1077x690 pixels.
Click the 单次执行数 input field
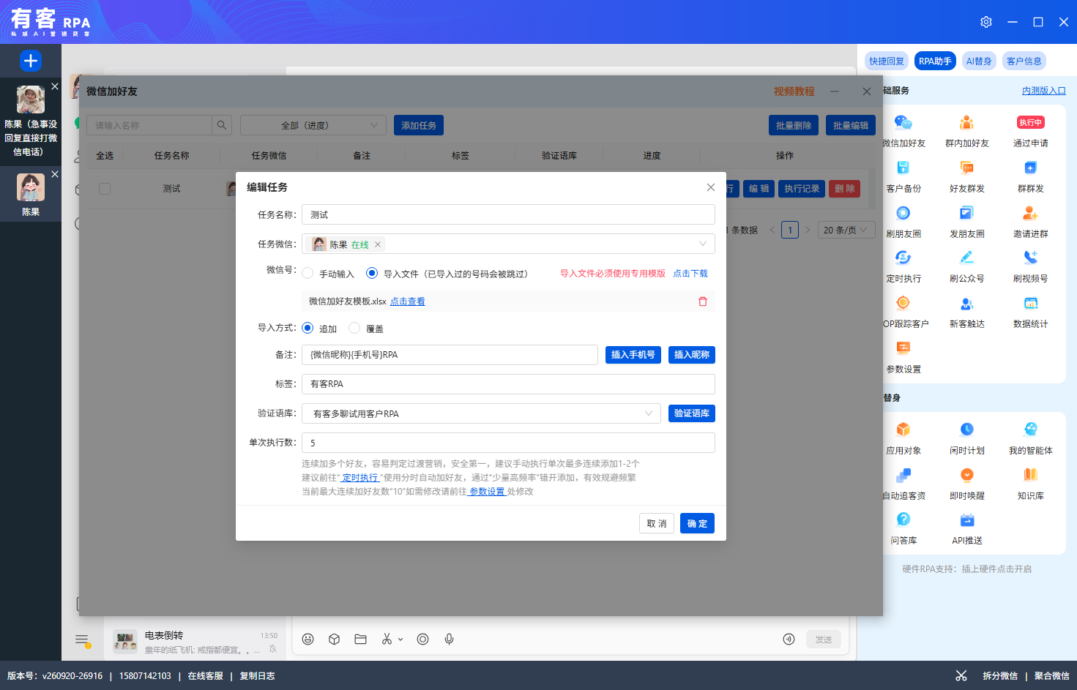coord(508,443)
